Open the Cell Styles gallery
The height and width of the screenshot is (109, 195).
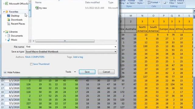pos(140,2)
